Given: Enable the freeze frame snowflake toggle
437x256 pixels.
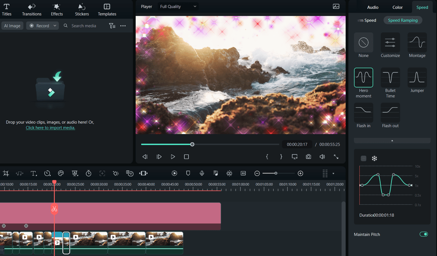Looking at the screenshot, I should (x=374, y=158).
